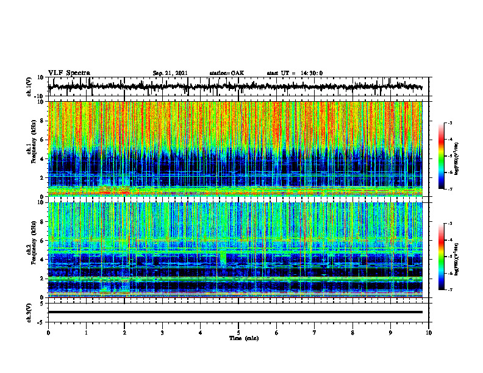Click the time axis tick label "7"
The width and height of the screenshot is (483, 373).
click(315, 333)
